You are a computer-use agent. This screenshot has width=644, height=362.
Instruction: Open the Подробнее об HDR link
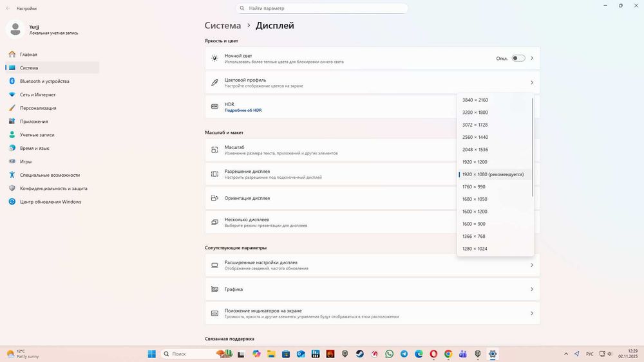pyautogui.click(x=243, y=111)
